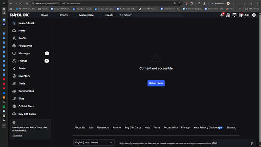Open Your Privacy Choices link
This screenshot has height=147, width=261.
[x=208, y=128]
